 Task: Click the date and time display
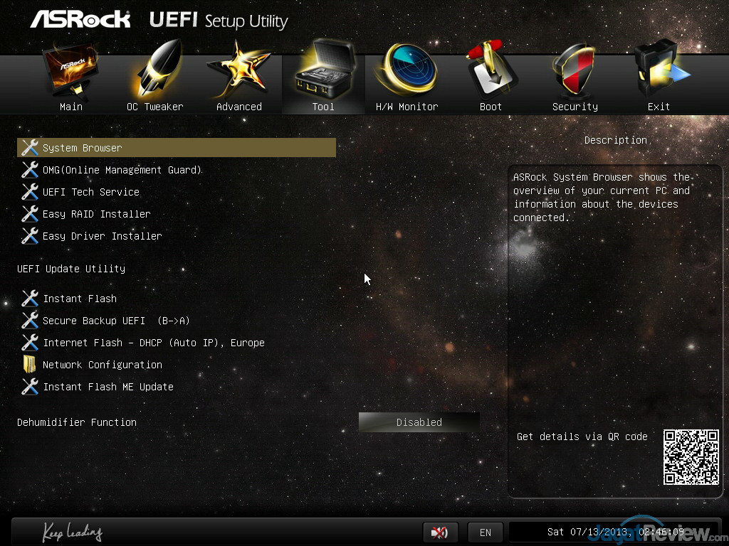coord(615,532)
